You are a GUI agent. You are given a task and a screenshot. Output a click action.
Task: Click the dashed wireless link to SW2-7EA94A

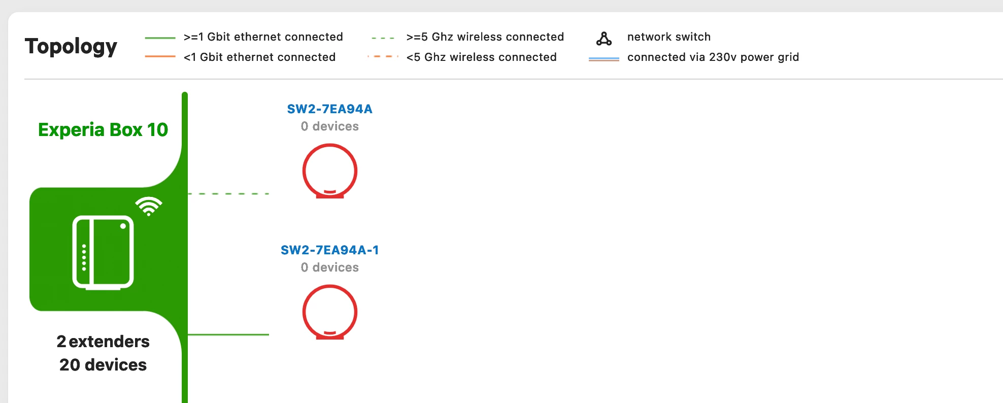(228, 194)
